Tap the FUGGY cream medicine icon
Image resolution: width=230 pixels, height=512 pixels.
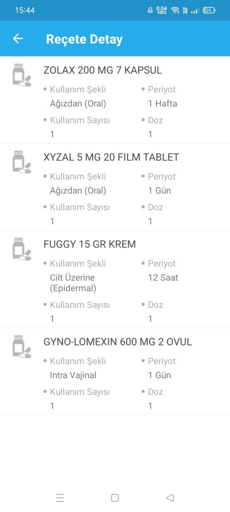pyautogui.click(x=22, y=249)
